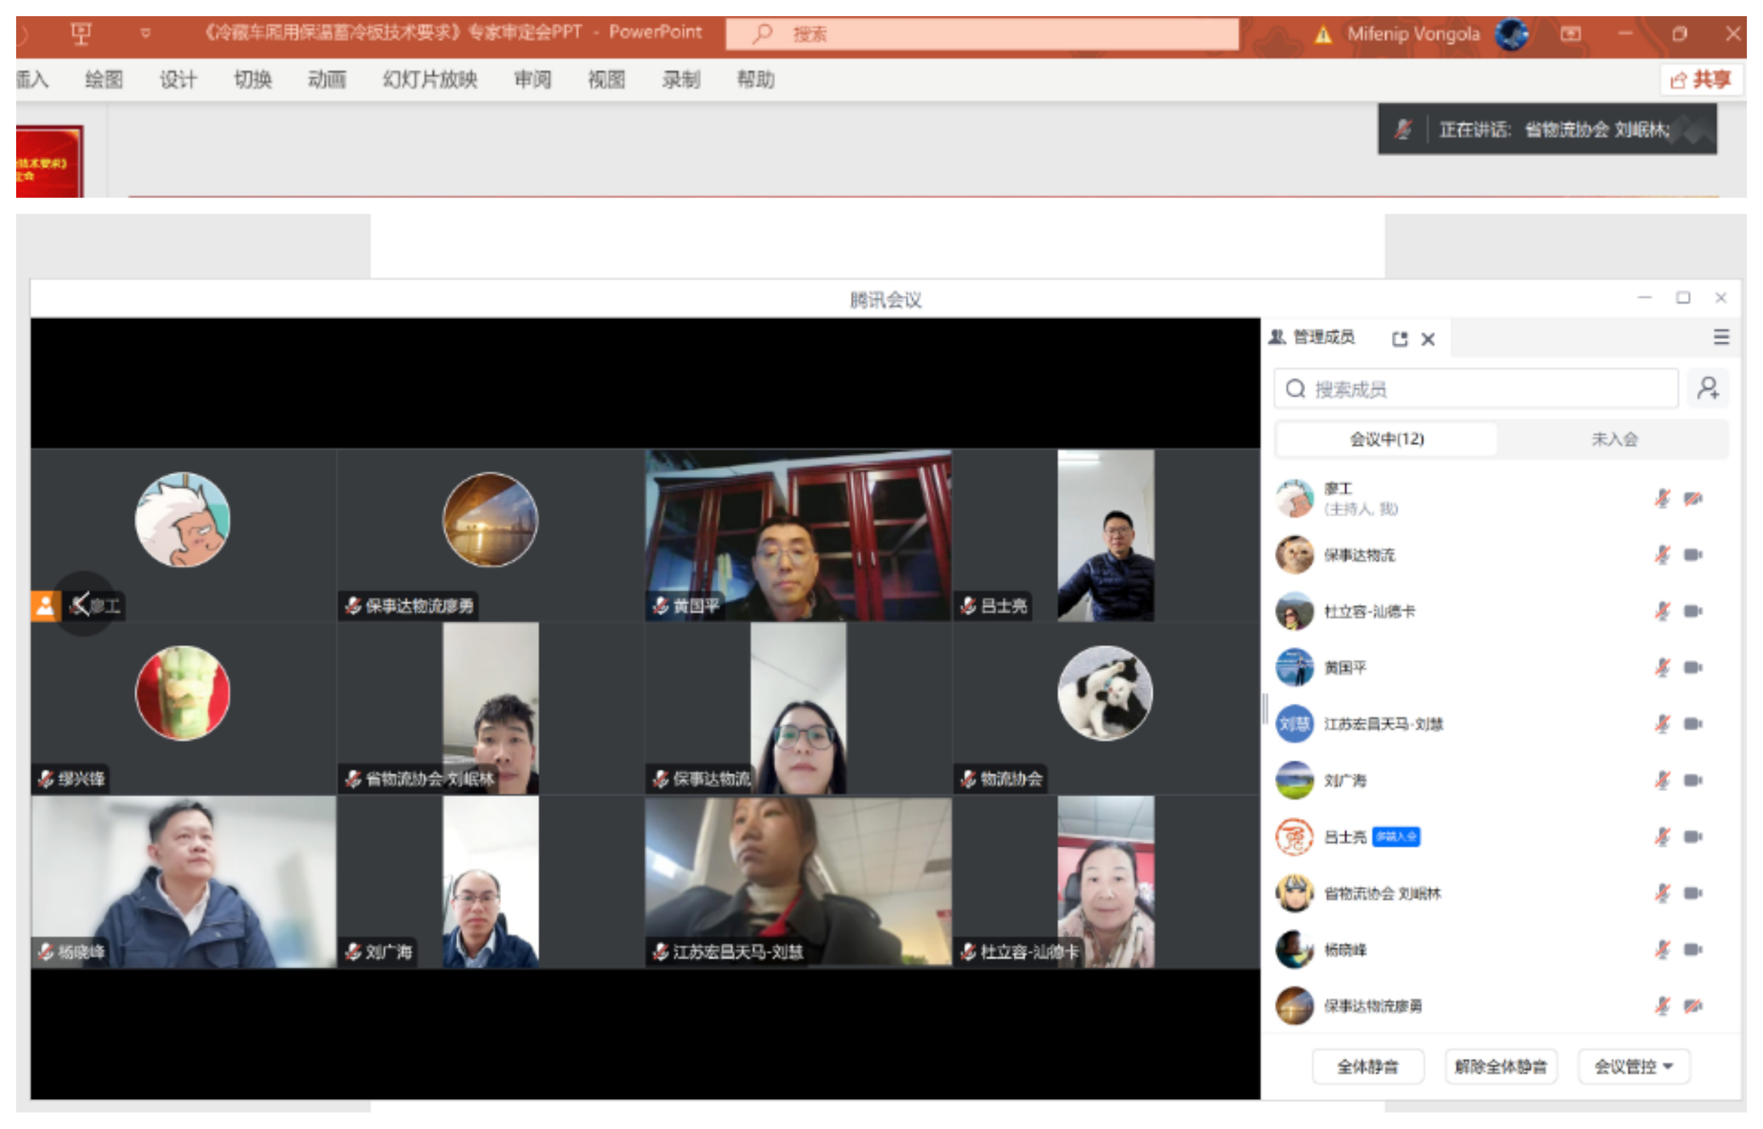Viewport: 1763px width, 1129px height.
Task: Switch to the 未入会 tab
Action: (x=1614, y=440)
